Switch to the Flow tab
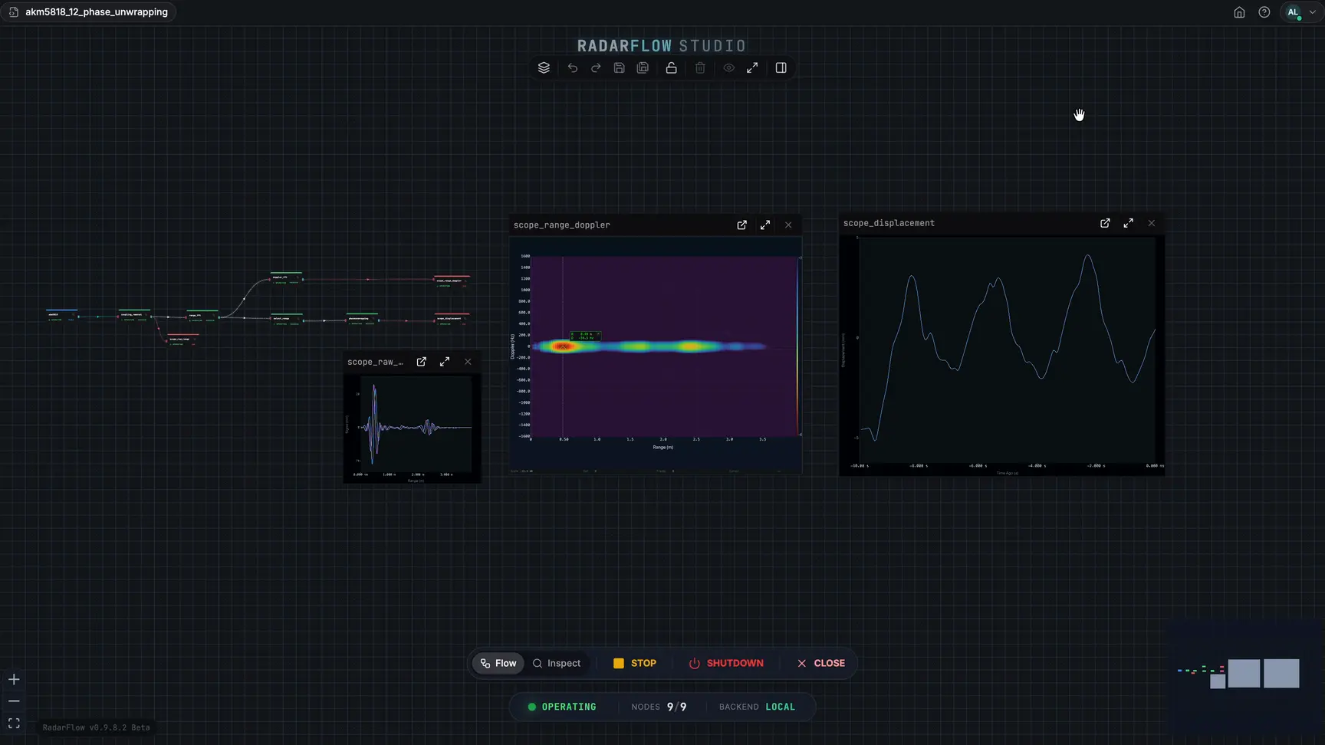The width and height of the screenshot is (1325, 745). pyautogui.click(x=498, y=663)
